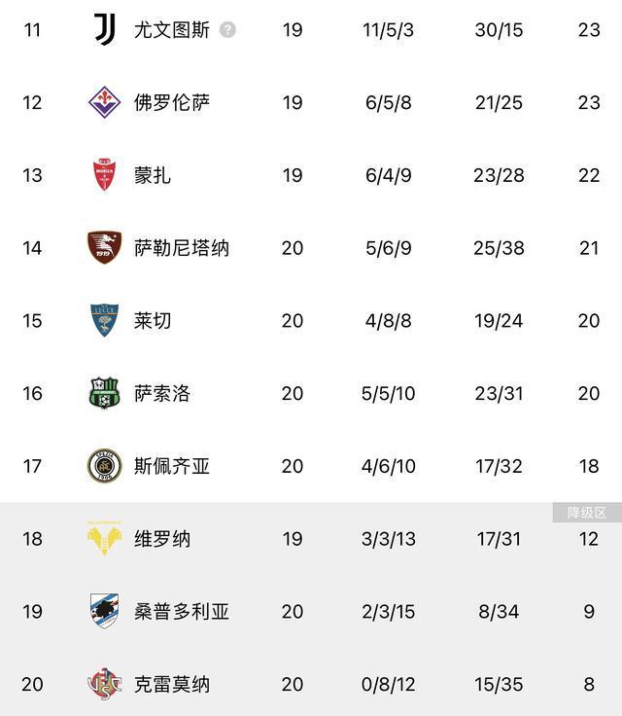The image size is (622, 716).
Task: Select the 桑普多利亚 team name
Action: tap(182, 612)
